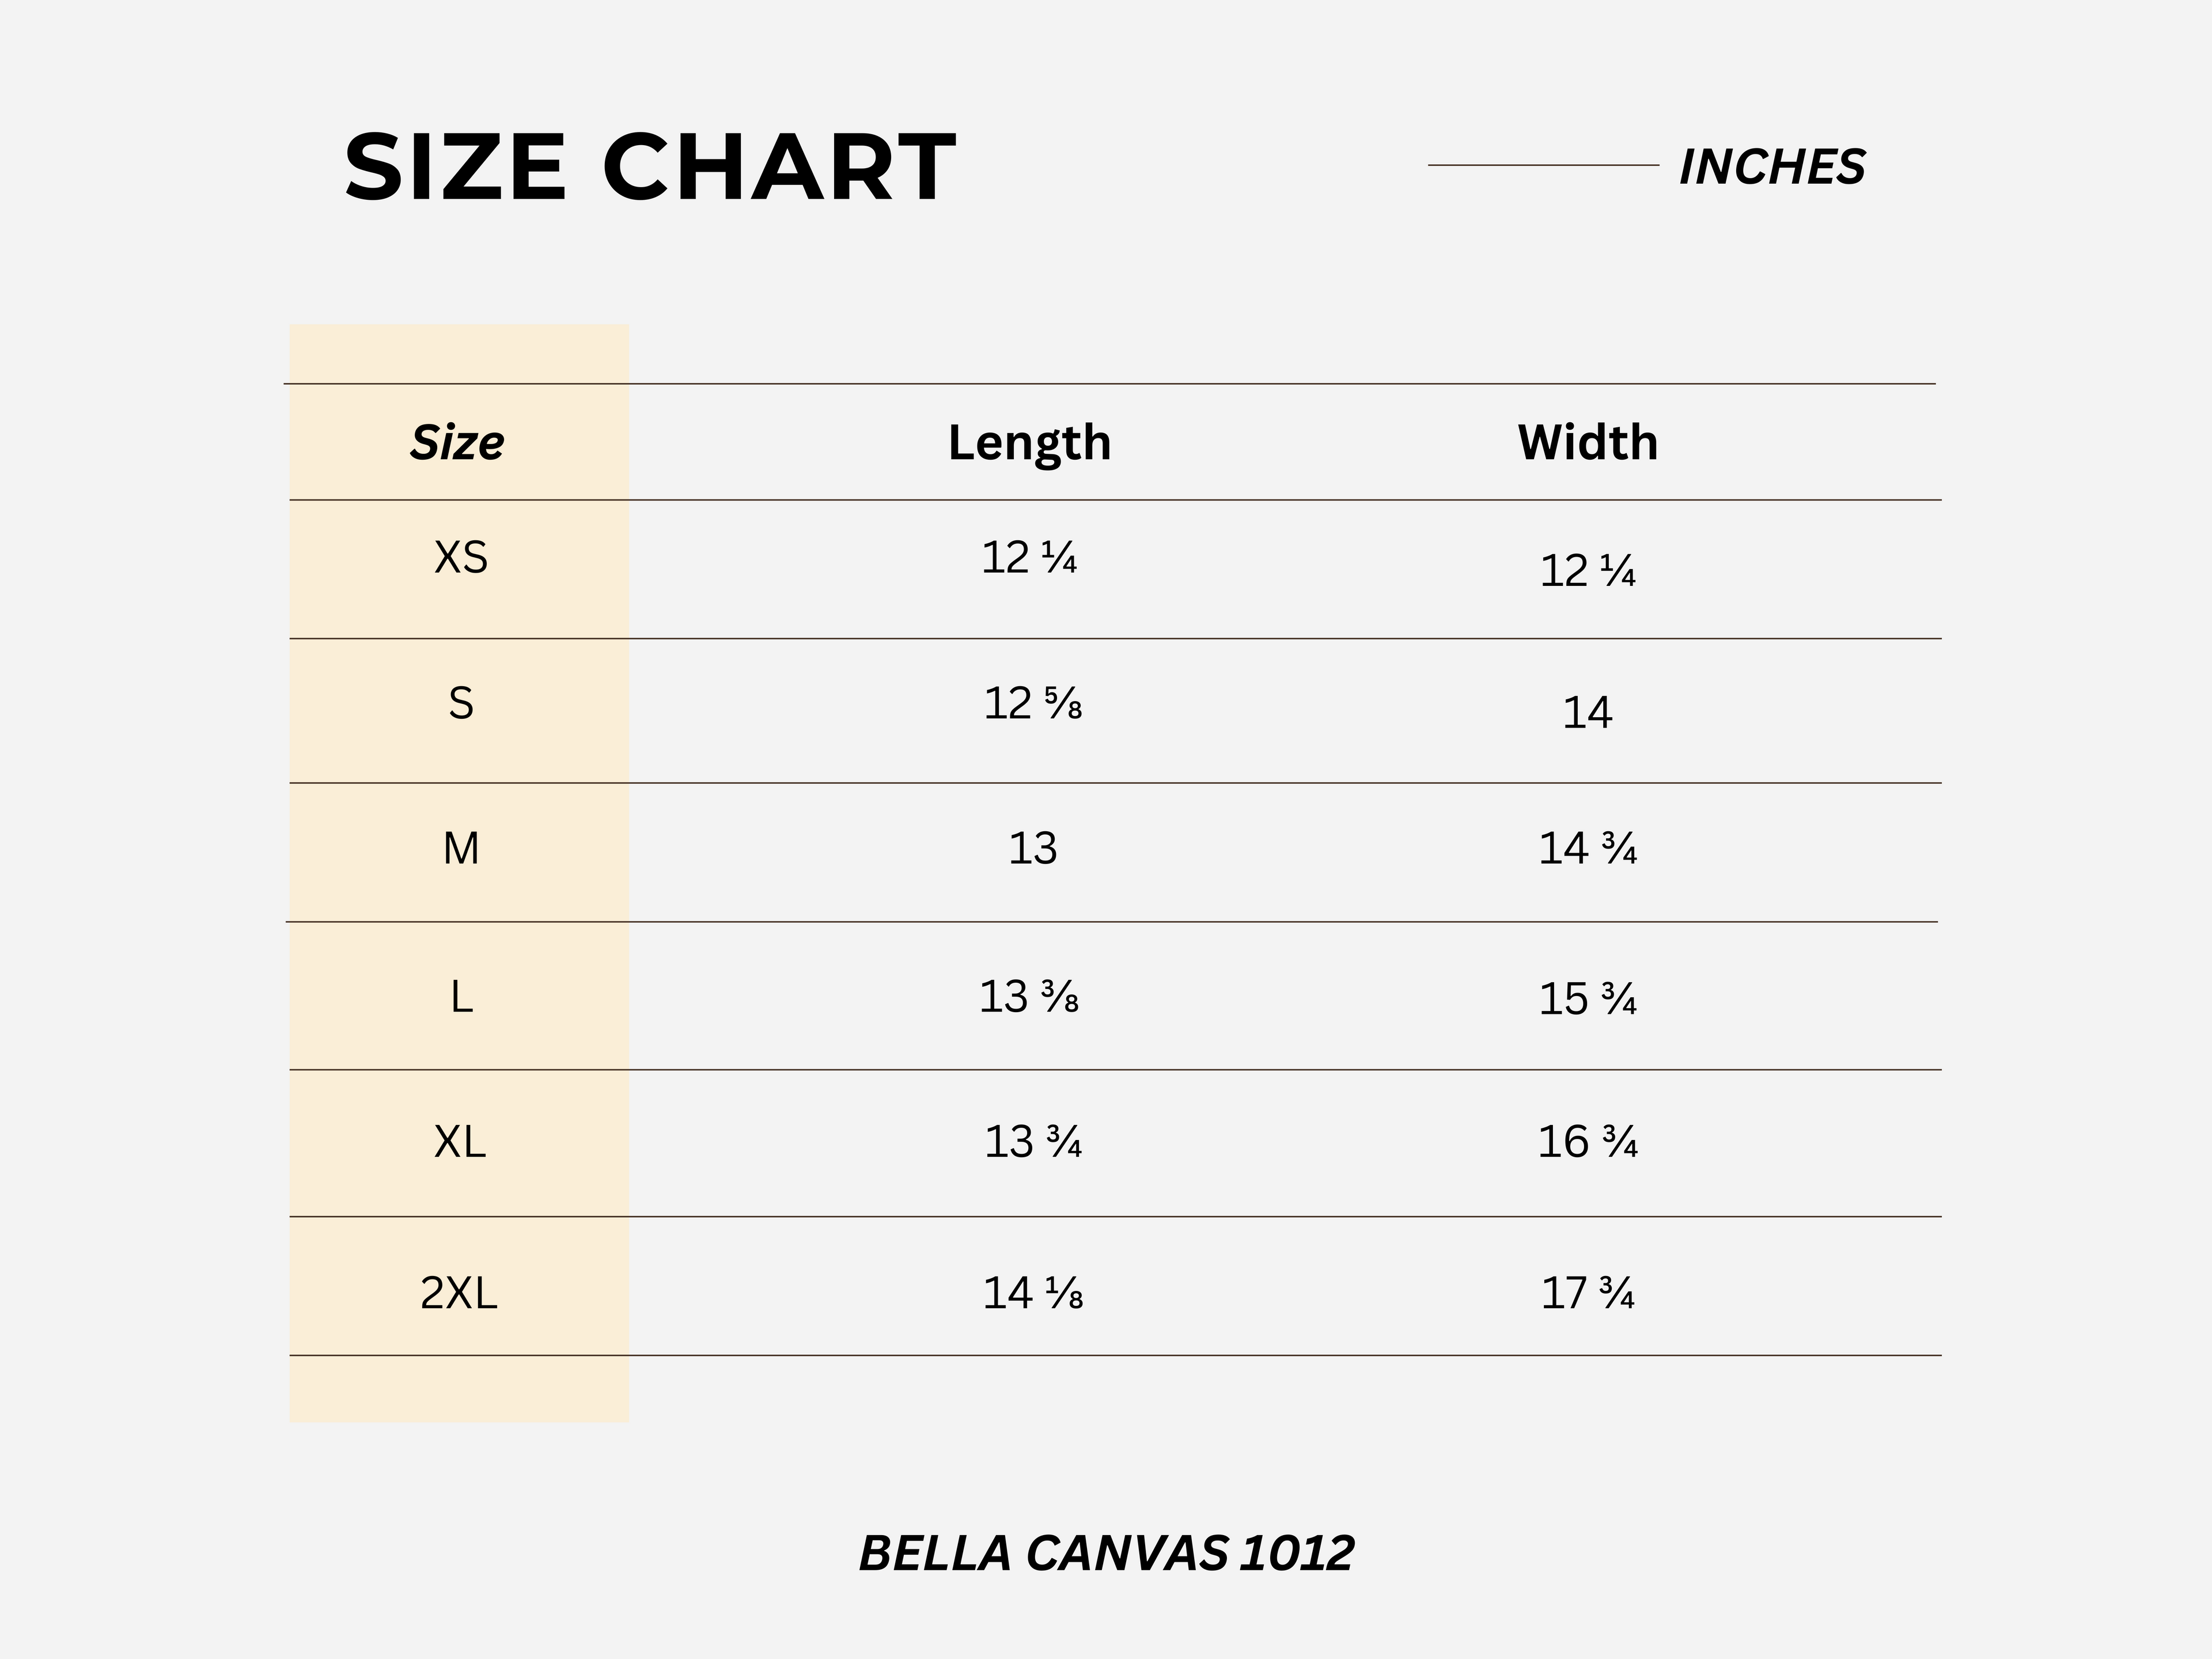Select the L size row label
The width and height of the screenshot is (2212, 1659).
461,996
